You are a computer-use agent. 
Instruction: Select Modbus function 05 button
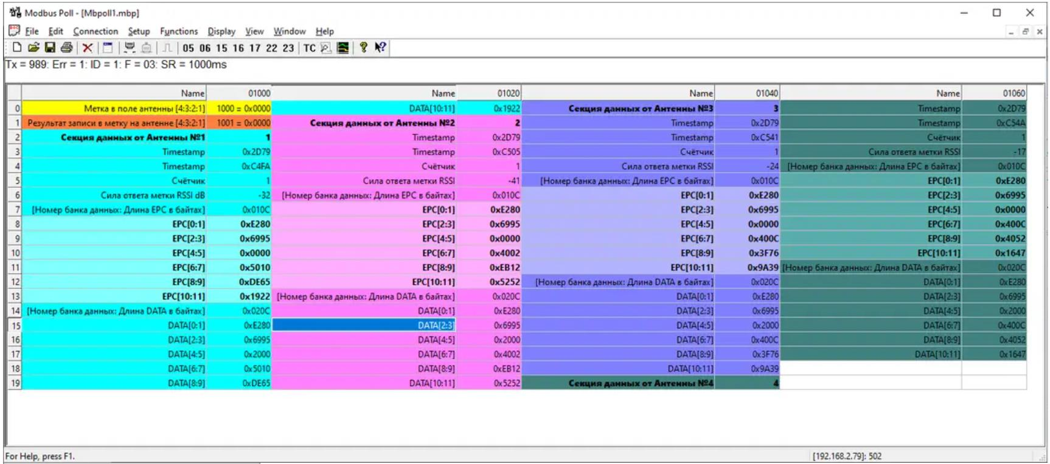(189, 48)
